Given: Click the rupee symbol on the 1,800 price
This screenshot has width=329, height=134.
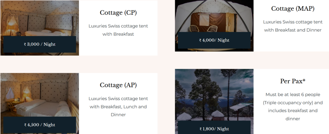Looking at the screenshot, I should pos(200,129).
